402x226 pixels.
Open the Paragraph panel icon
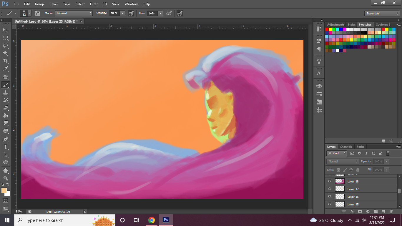[319, 49]
